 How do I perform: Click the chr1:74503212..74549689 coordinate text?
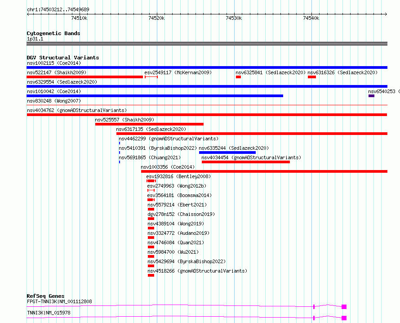point(58,9)
